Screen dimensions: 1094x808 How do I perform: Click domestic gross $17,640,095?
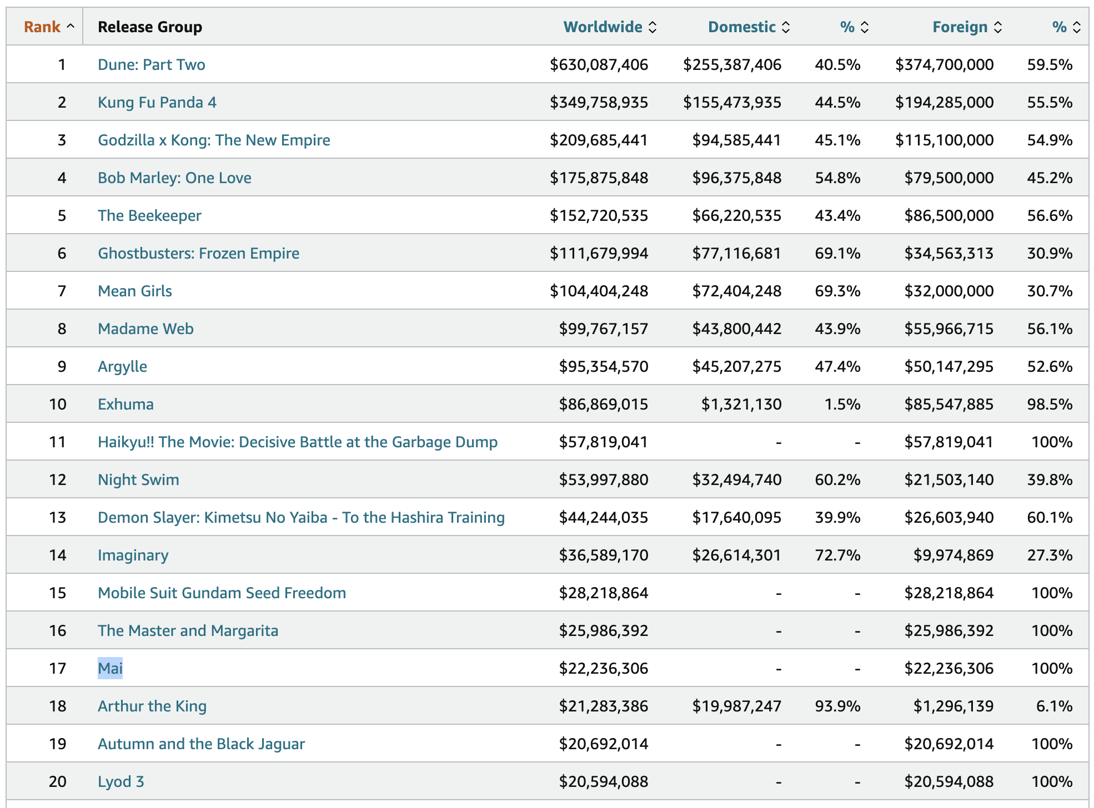[736, 517]
